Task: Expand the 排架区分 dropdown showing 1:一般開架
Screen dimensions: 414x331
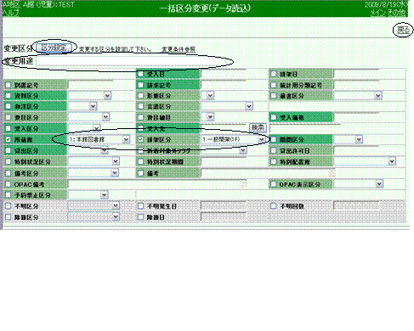Action: click(x=233, y=139)
